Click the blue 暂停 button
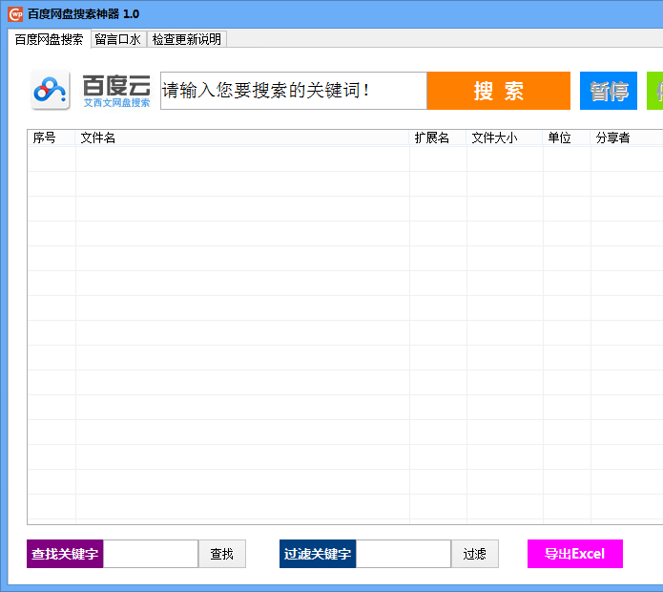 pyautogui.click(x=608, y=91)
